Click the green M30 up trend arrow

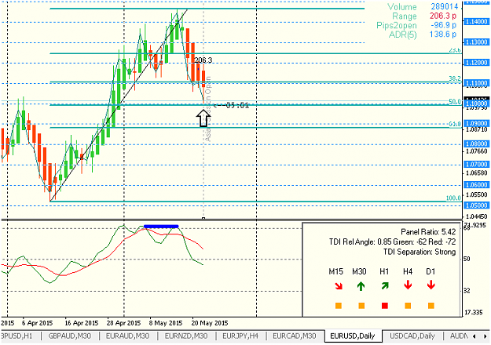click(361, 285)
